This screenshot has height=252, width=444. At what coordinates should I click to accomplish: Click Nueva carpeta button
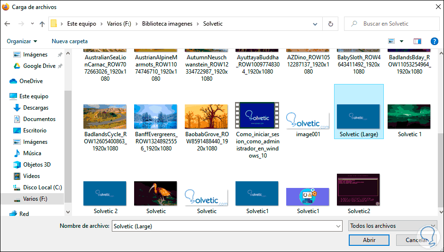[x=70, y=41]
